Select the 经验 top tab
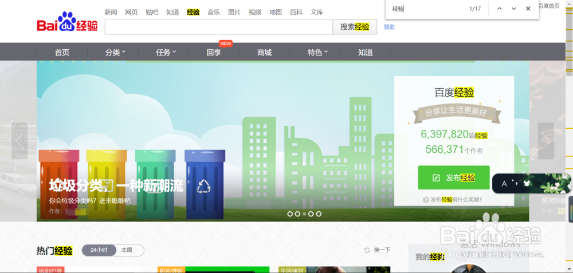 [193, 12]
